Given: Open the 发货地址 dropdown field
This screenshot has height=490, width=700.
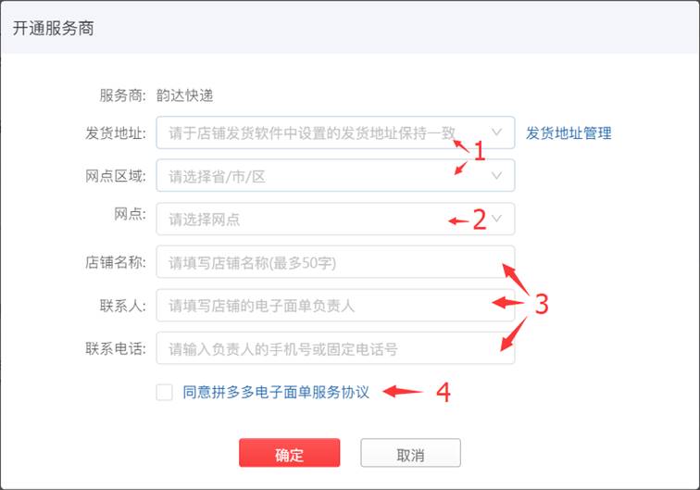Looking at the screenshot, I should tap(335, 132).
